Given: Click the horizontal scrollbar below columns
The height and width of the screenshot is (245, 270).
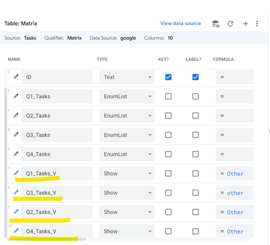Looking at the screenshot, I should pyautogui.click(x=47, y=239).
